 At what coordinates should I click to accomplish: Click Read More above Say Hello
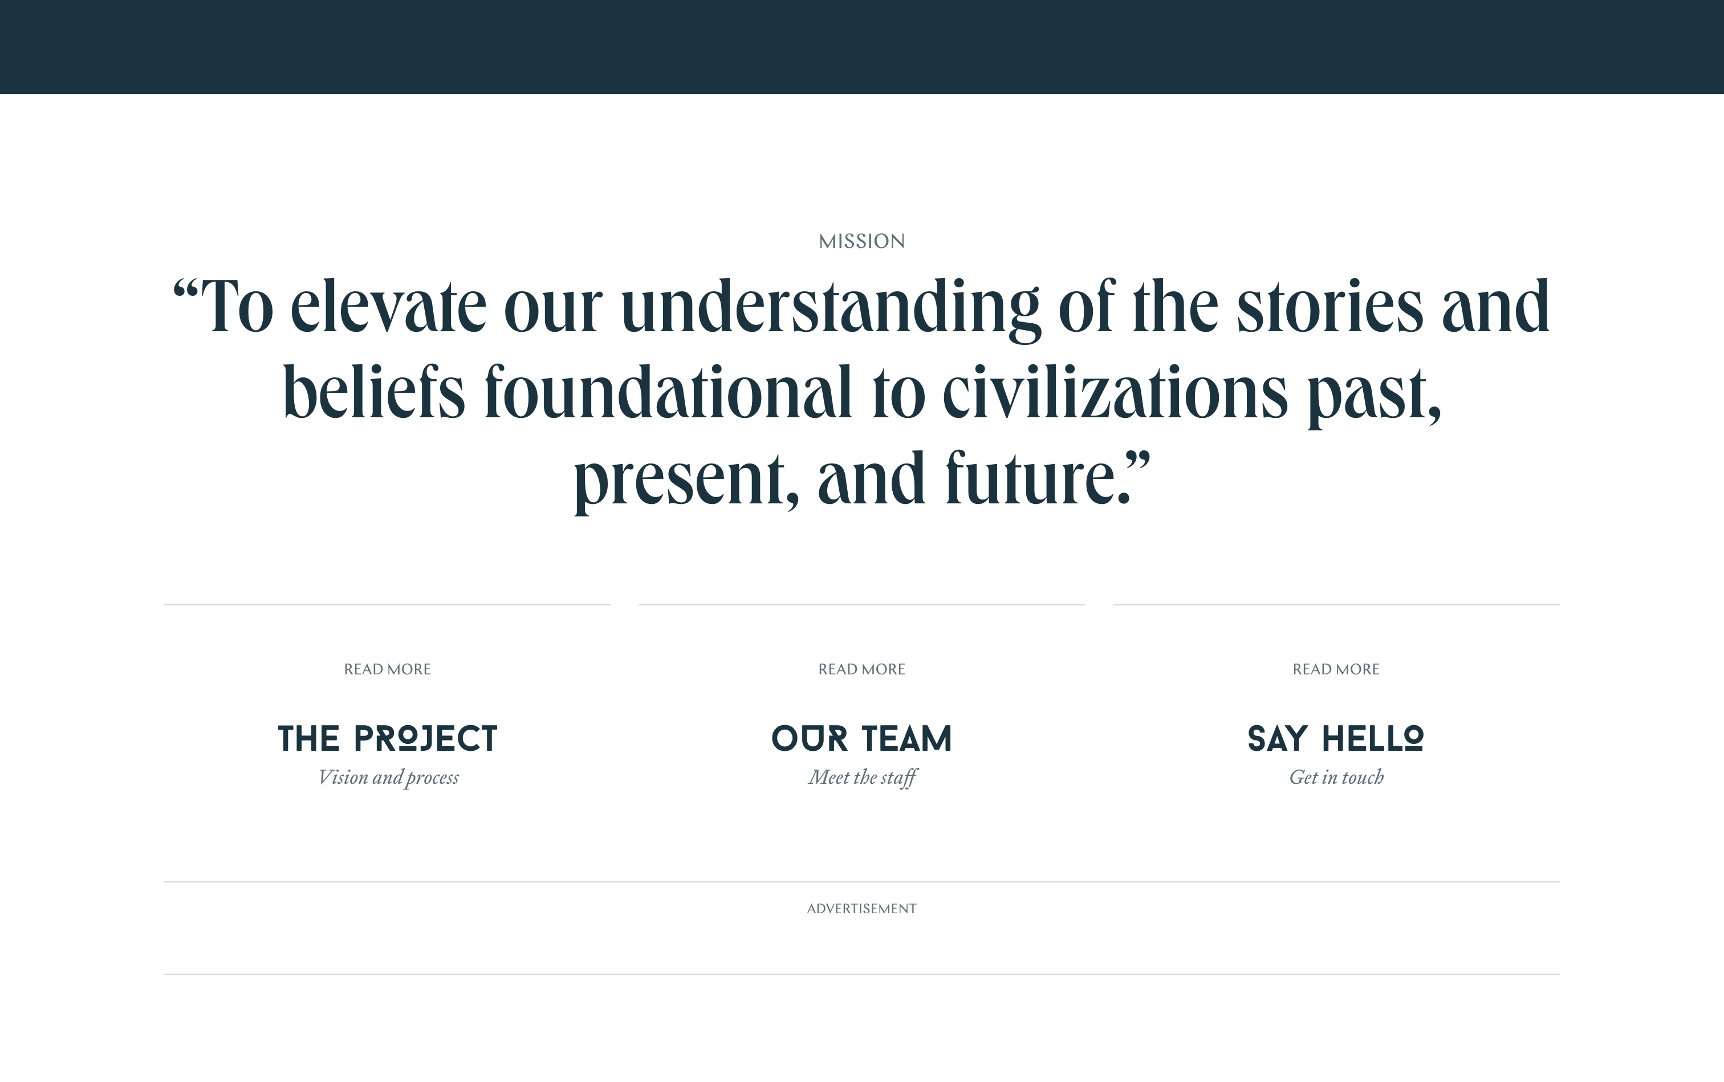1335,669
